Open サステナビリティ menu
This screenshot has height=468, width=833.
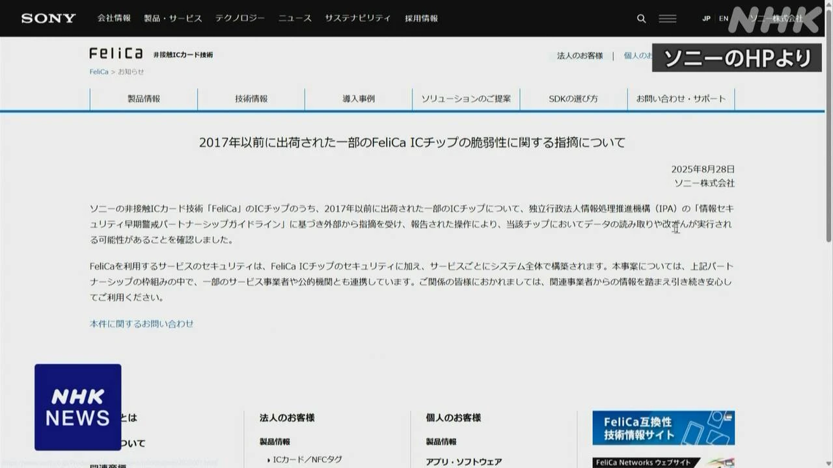click(x=358, y=18)
